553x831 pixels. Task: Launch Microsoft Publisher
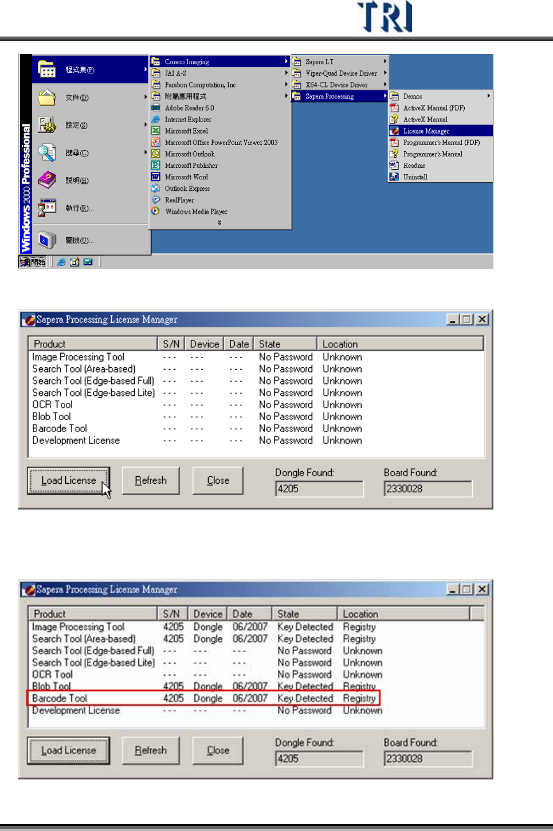220,165
